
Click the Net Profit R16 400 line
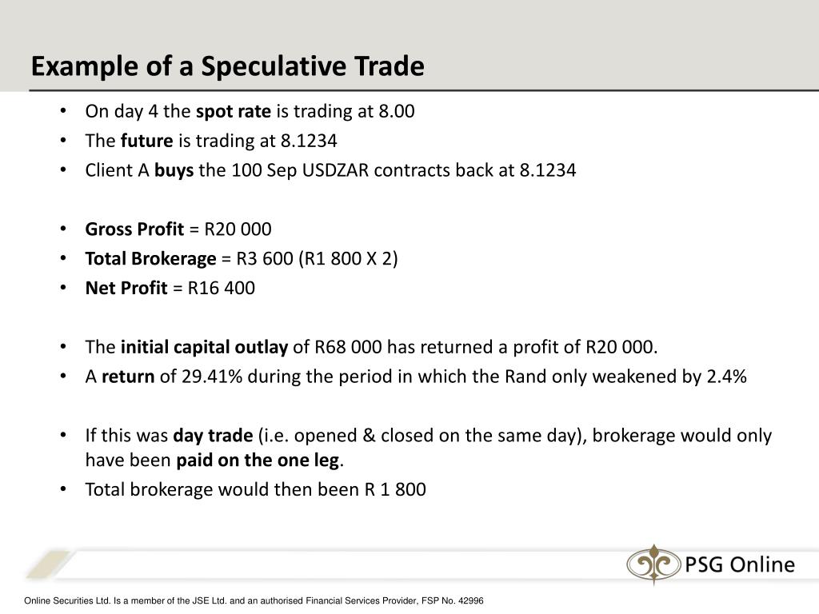[x=170, y=288]
